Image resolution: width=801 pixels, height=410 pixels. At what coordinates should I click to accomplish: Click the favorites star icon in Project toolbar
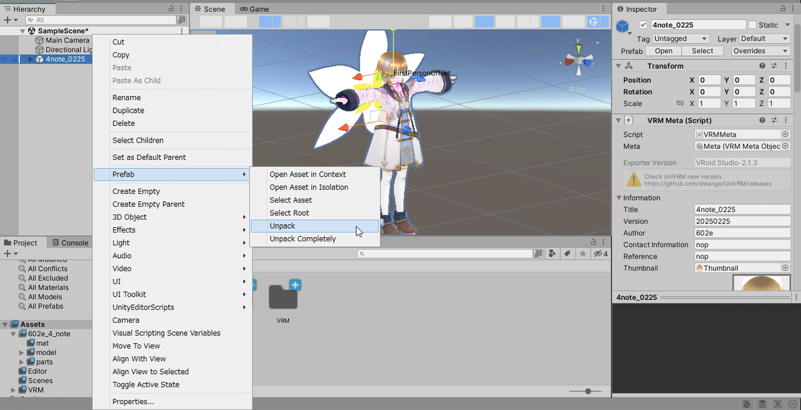[x=583, y=253]
